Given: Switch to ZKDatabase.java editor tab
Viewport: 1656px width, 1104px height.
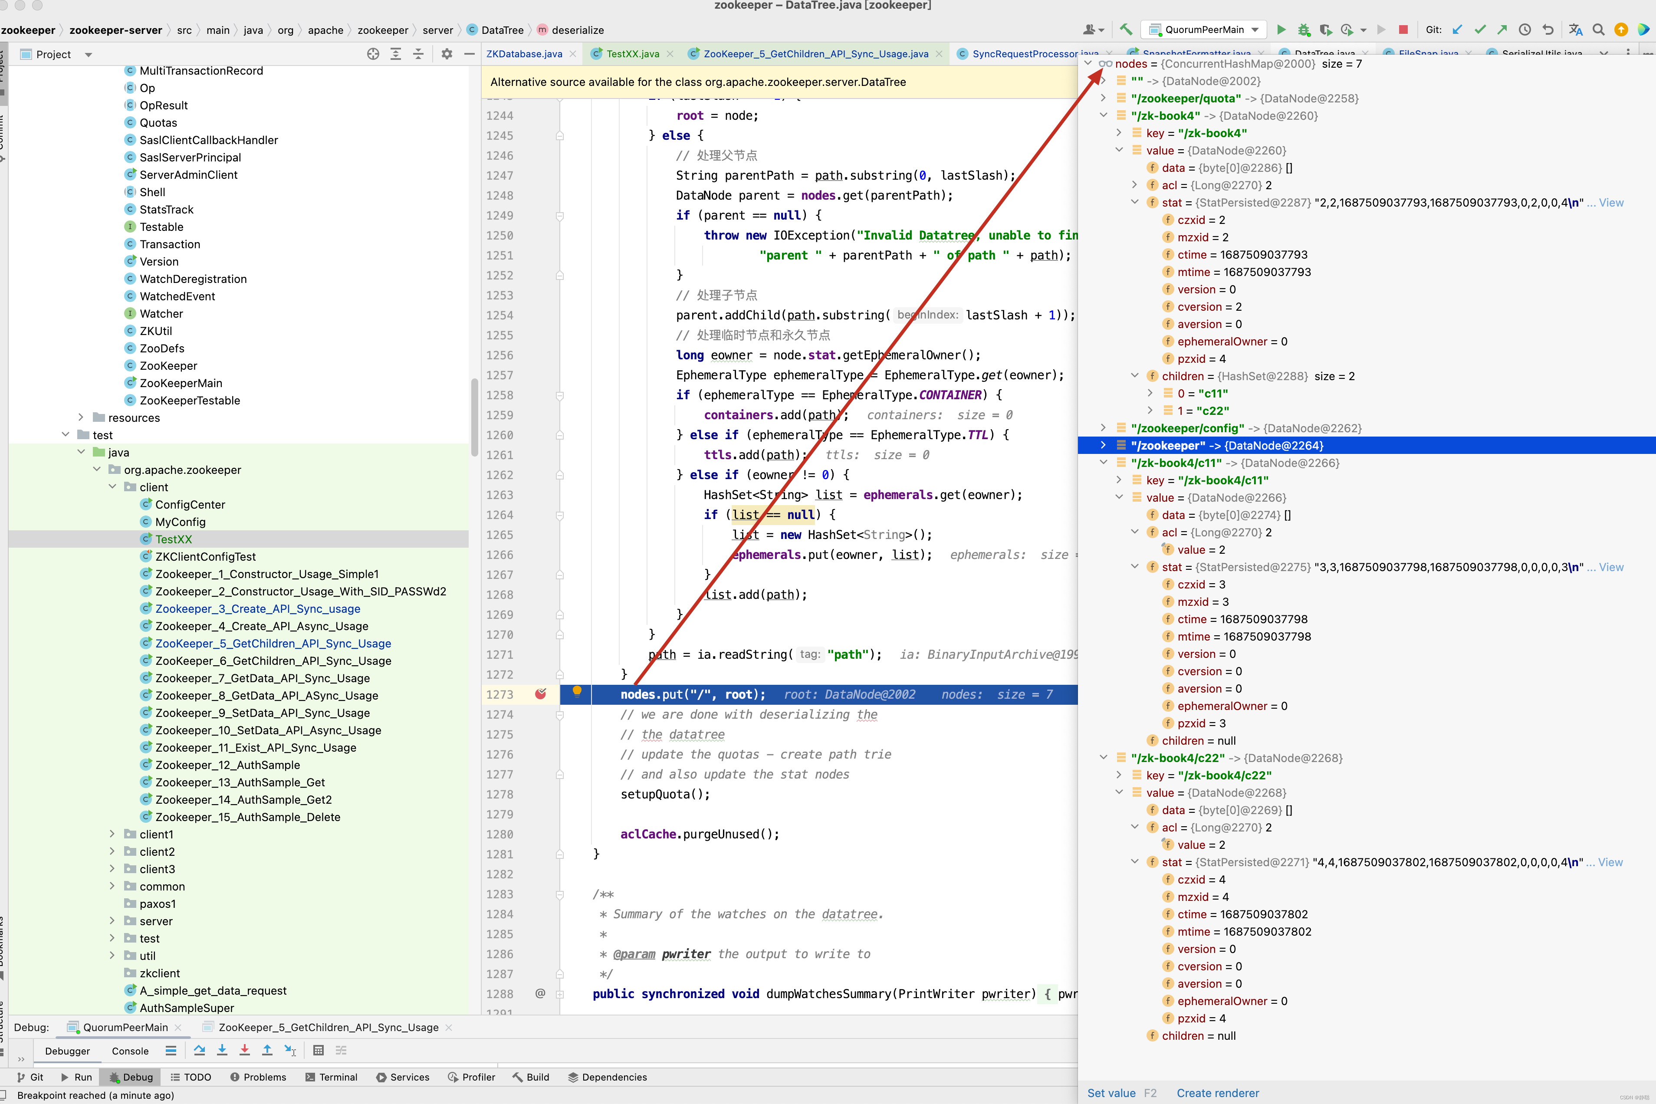Looking at the screenshot, I should pyautogui.click(x=524, y=54).
